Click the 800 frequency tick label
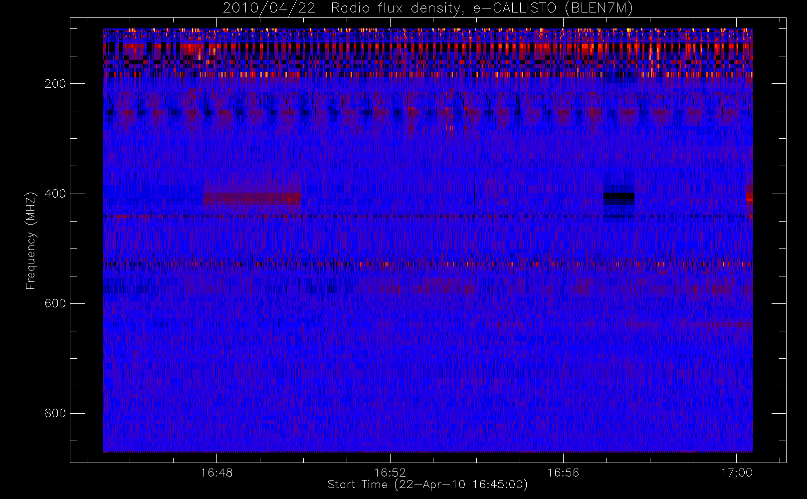Image resolution: width=807 pixels, height=499 pixels. [x=55, y=413]
